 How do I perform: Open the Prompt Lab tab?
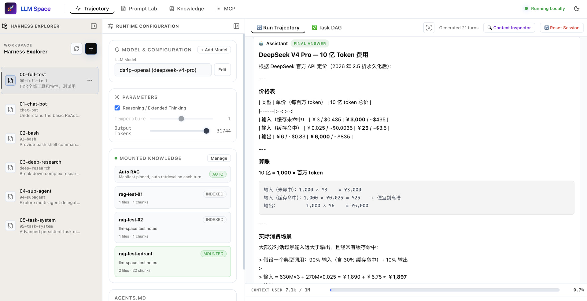point(139,9)
